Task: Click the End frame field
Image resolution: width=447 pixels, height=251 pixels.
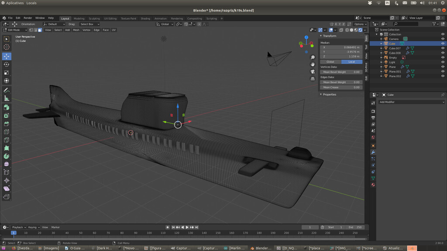Action: click(355, 227)
